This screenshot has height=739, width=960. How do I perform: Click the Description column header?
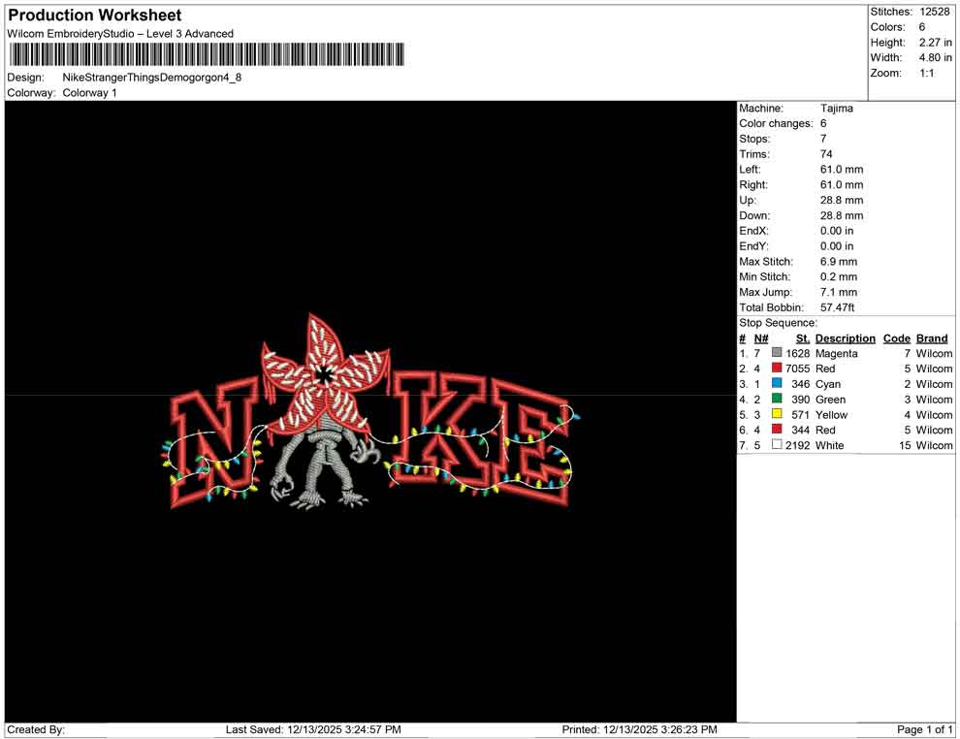pyautogui.click(x=845, y=338)
